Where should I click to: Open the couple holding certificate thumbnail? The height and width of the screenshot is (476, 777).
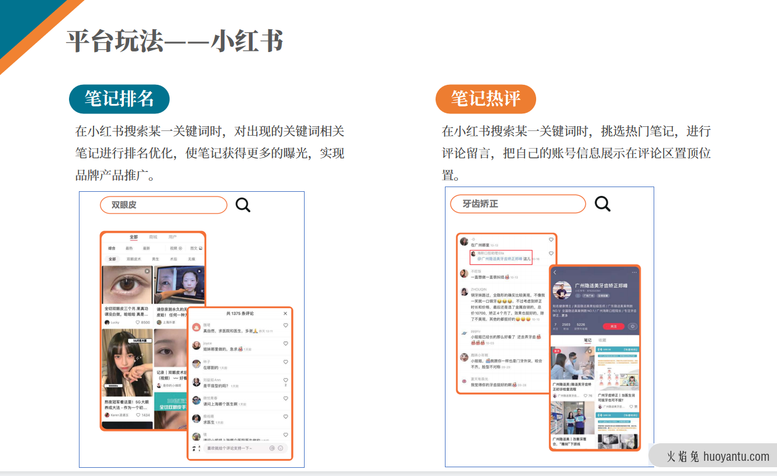pyautogui.click(x=573, y=418)
